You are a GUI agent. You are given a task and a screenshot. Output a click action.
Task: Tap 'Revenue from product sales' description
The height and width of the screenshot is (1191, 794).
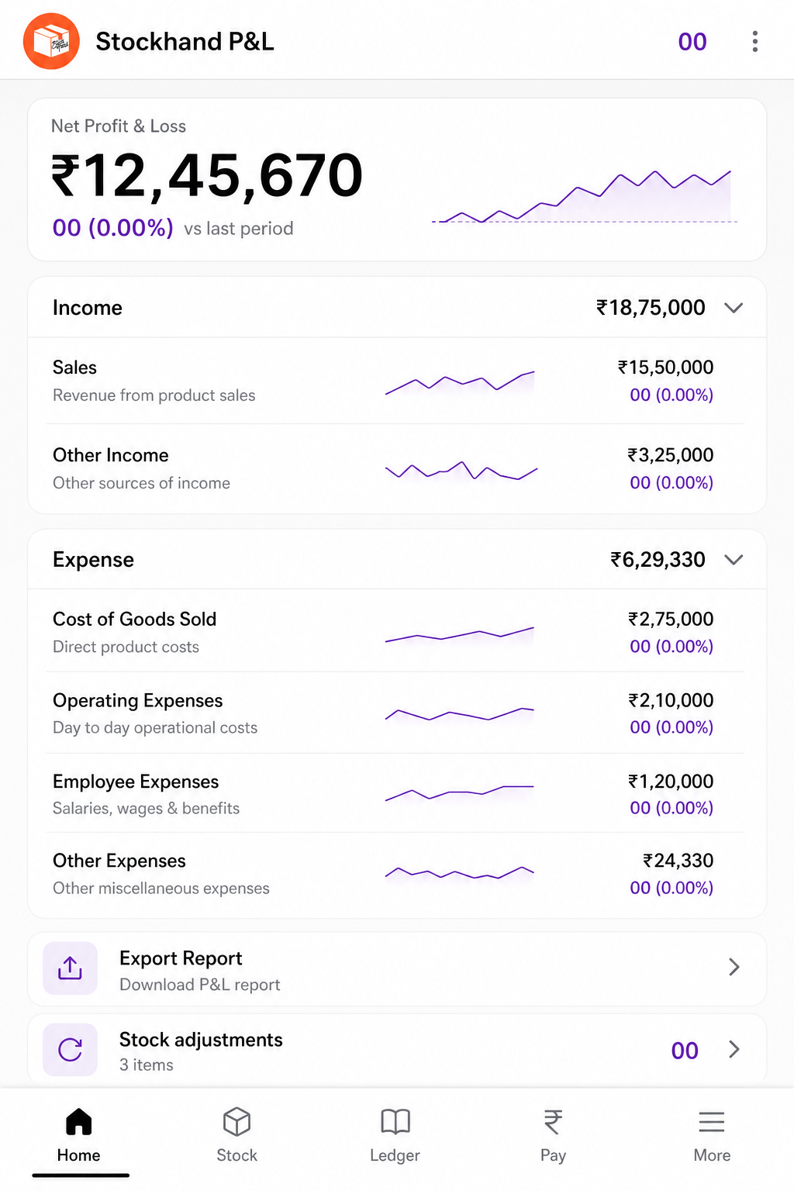[x=154, y=395]
